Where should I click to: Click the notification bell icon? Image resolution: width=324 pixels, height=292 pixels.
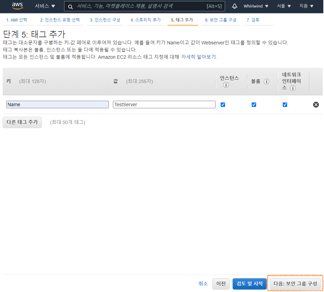234,6
